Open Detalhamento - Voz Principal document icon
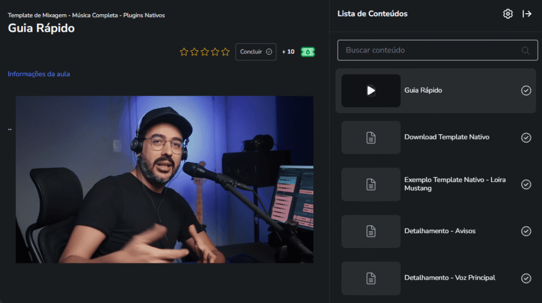 [371, 278]
